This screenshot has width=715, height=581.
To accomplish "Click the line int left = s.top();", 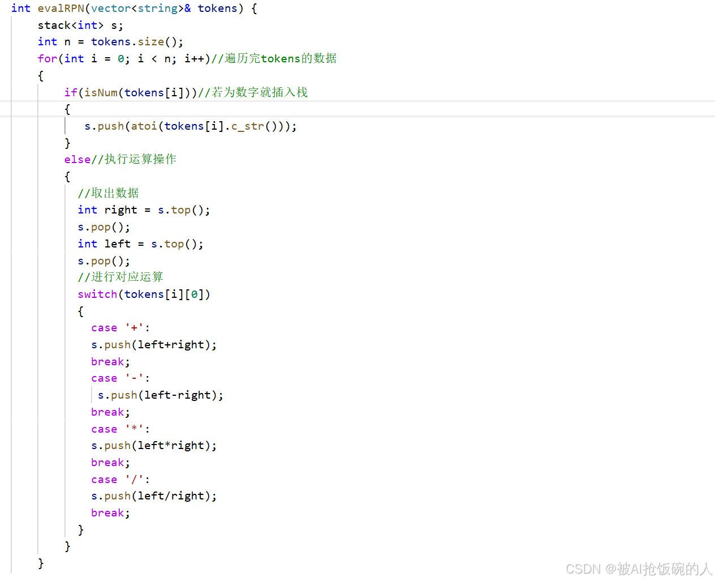I will 140,244.
